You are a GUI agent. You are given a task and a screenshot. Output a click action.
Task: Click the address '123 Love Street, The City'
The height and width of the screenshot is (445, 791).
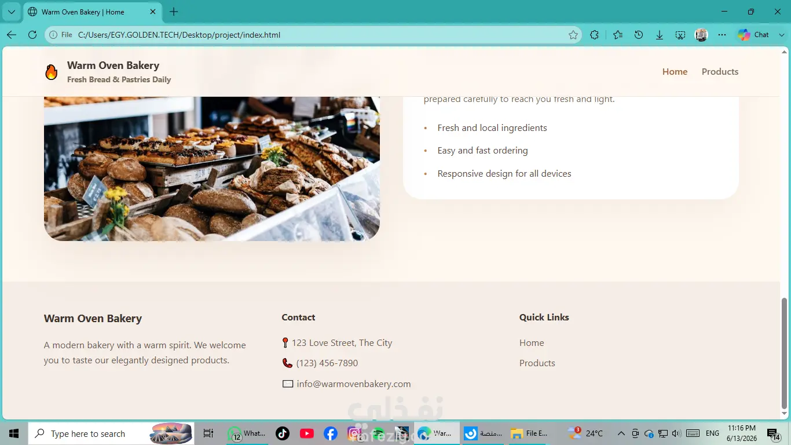coord(342,343)
